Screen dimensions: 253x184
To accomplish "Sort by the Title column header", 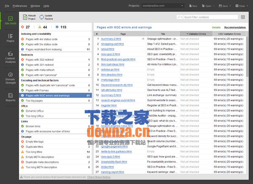I will point(163,34).
